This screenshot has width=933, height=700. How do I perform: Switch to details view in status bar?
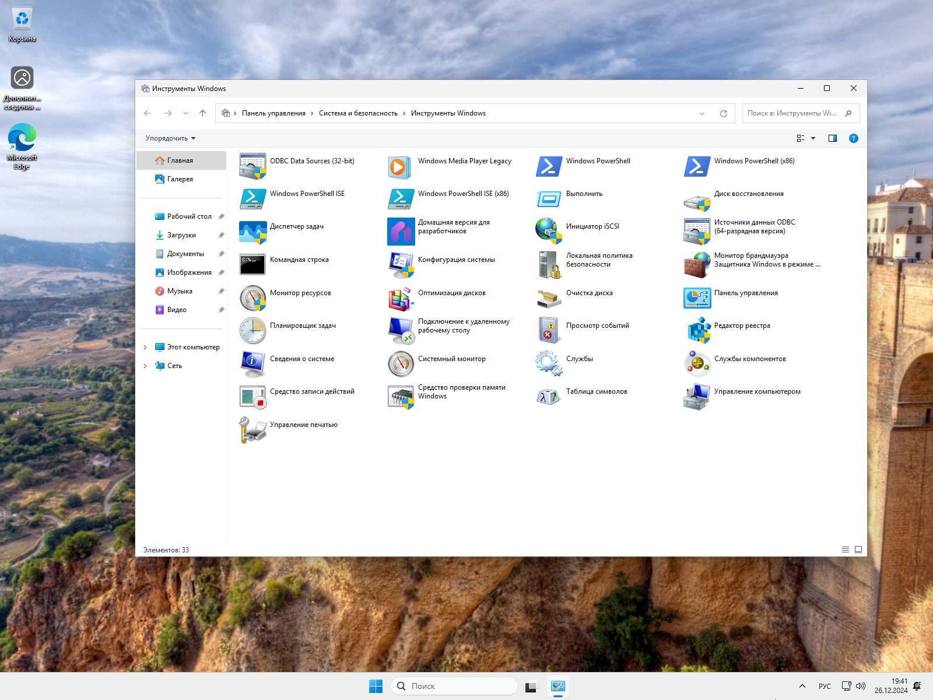846,549
